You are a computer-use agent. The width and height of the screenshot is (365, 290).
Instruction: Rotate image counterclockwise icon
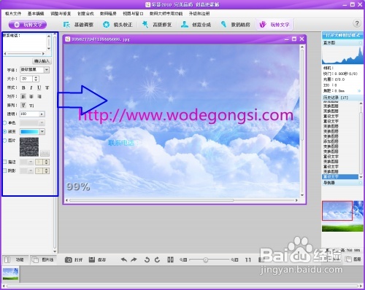pyautogui.click(x=147, y=259)
